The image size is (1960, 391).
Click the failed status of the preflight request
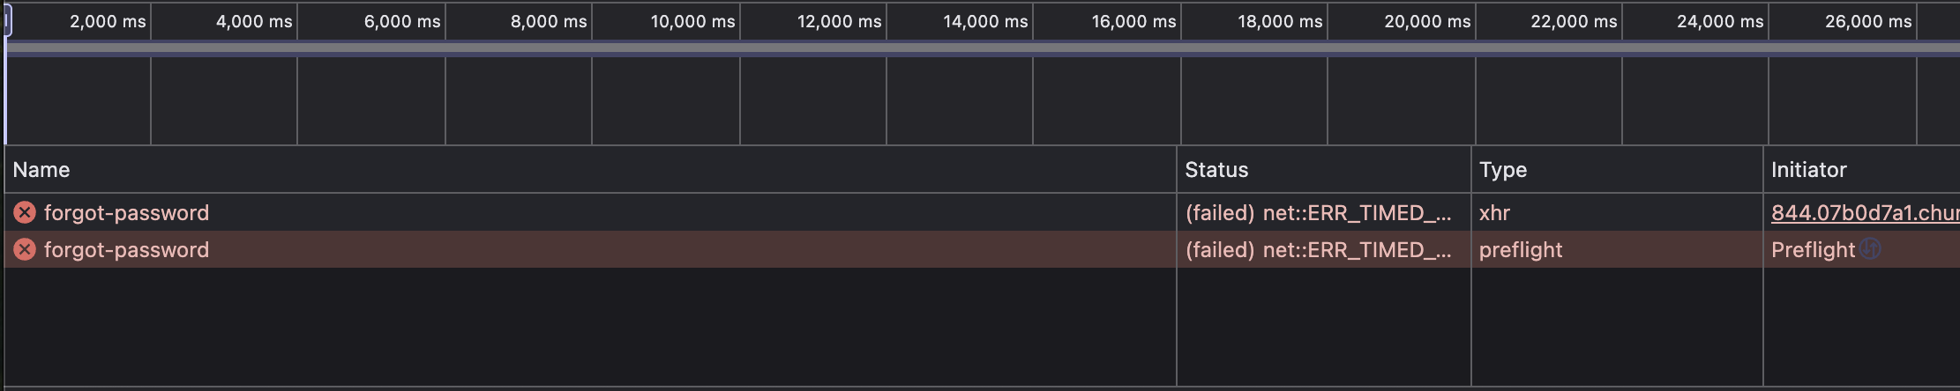(1318, 250)
